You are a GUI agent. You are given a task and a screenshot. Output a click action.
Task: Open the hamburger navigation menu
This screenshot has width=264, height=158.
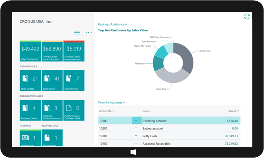point(77,33)
